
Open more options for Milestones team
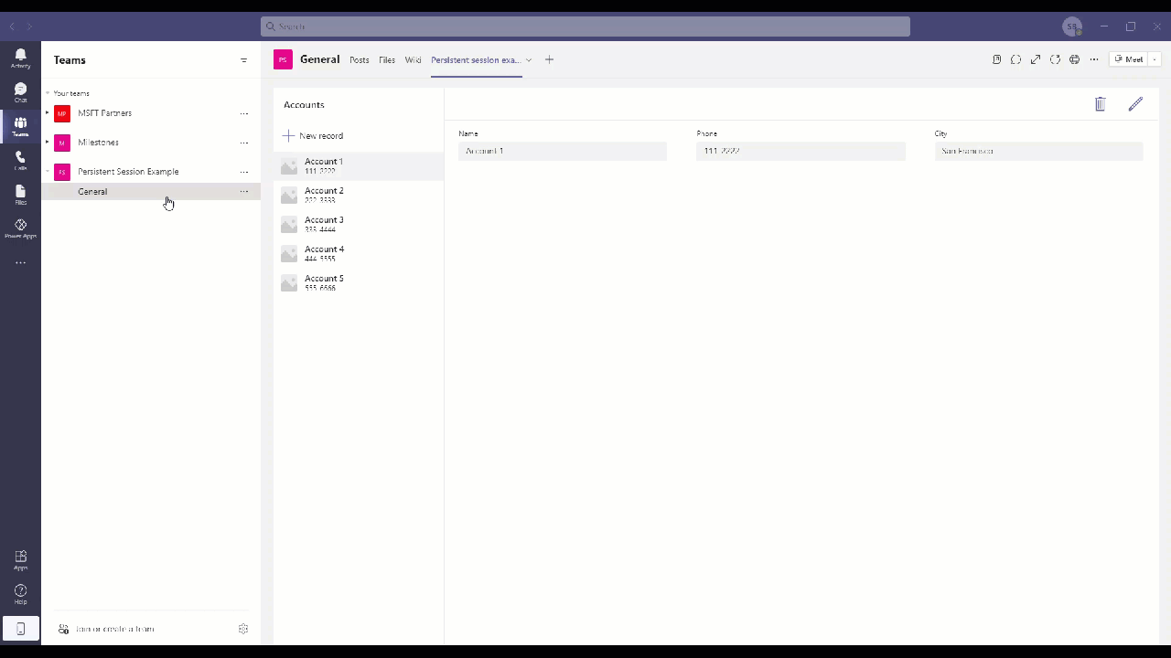pos(243,143)
